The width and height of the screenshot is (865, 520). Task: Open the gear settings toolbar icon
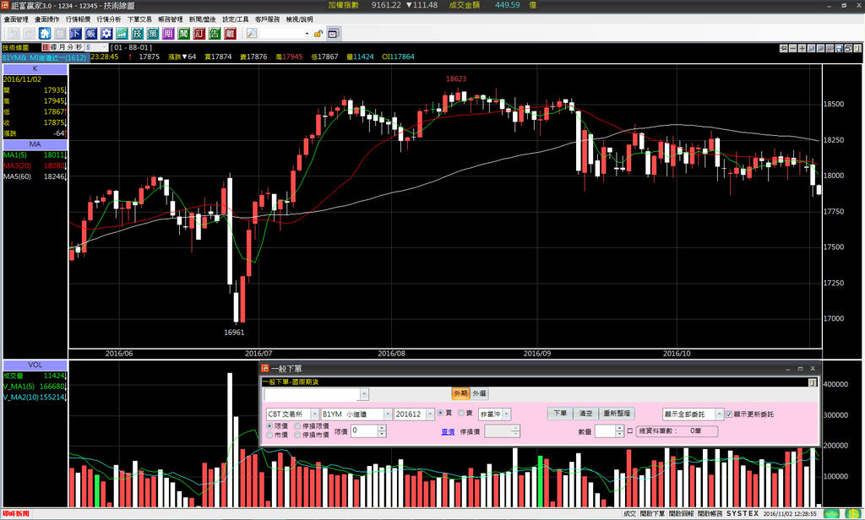[x=106, y=34]
